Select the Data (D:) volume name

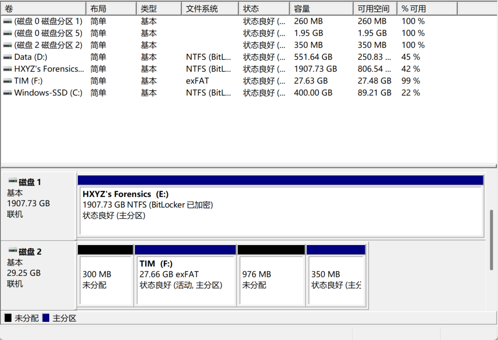pos(31,57)
